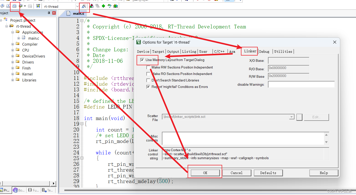The width and height of the screenshot is (356, 195).
Task: Uncheck Report 'might fail' Conditions as Errors
Action: click(x=148, y=87)
